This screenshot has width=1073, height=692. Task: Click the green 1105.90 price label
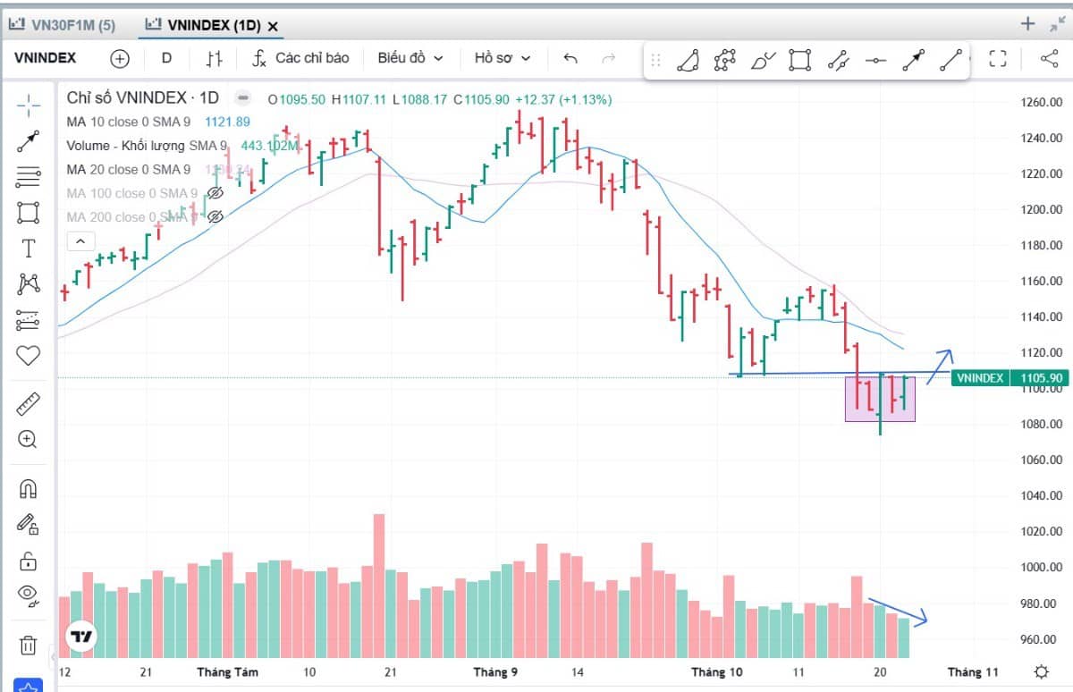click(x=1041, y=378)
